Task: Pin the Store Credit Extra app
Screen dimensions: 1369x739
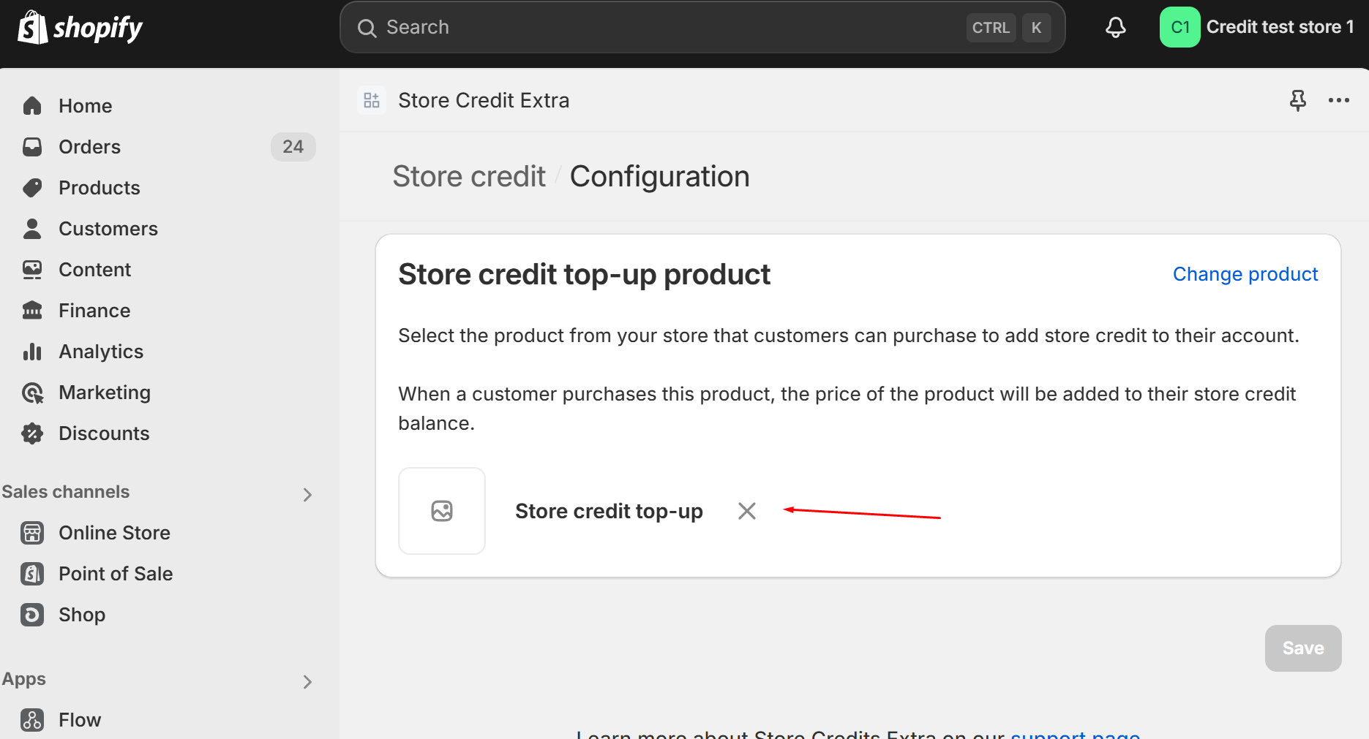Action: click(x=1297, y=100)
